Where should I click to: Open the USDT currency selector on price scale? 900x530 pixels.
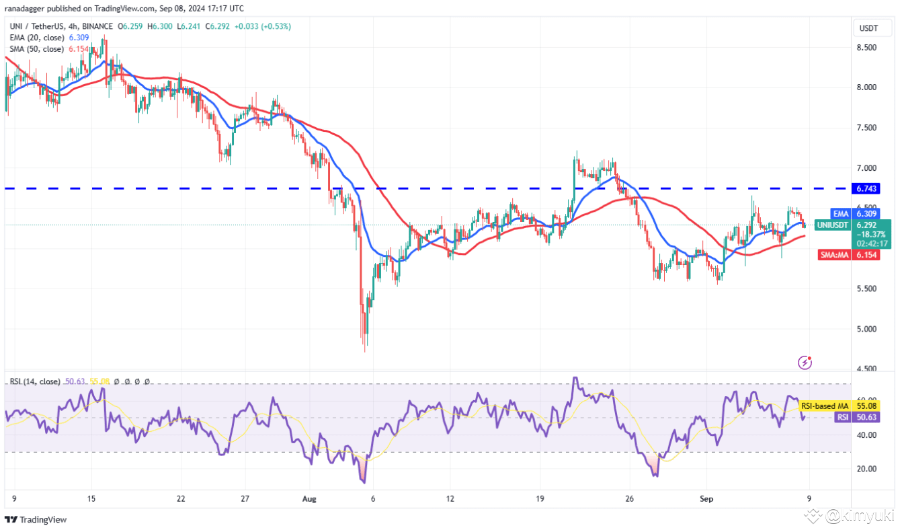tap(872, 28)
